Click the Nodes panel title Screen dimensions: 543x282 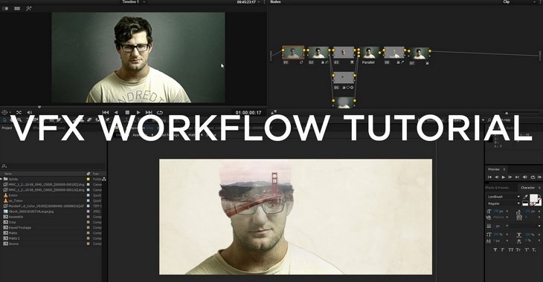(276, 1)
